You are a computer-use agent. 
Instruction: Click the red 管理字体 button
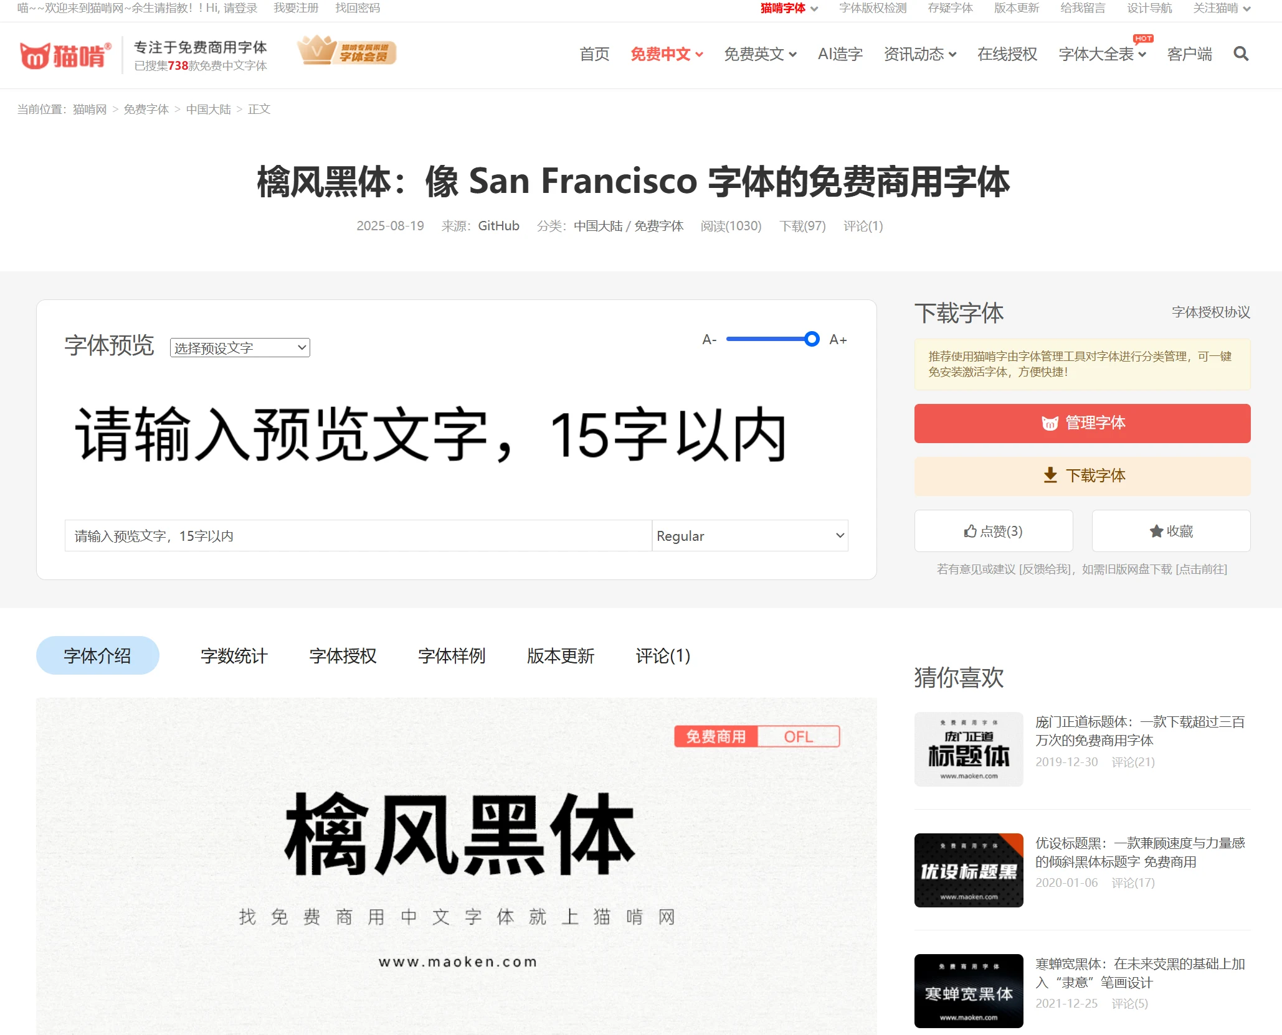coord(1082,423)
